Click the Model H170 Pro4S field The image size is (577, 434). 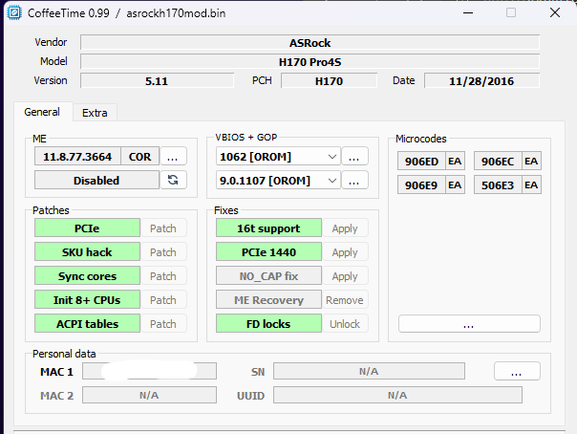pos(310,61)
